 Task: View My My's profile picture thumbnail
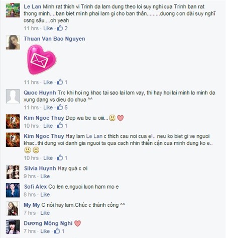[x=13, y=208]
